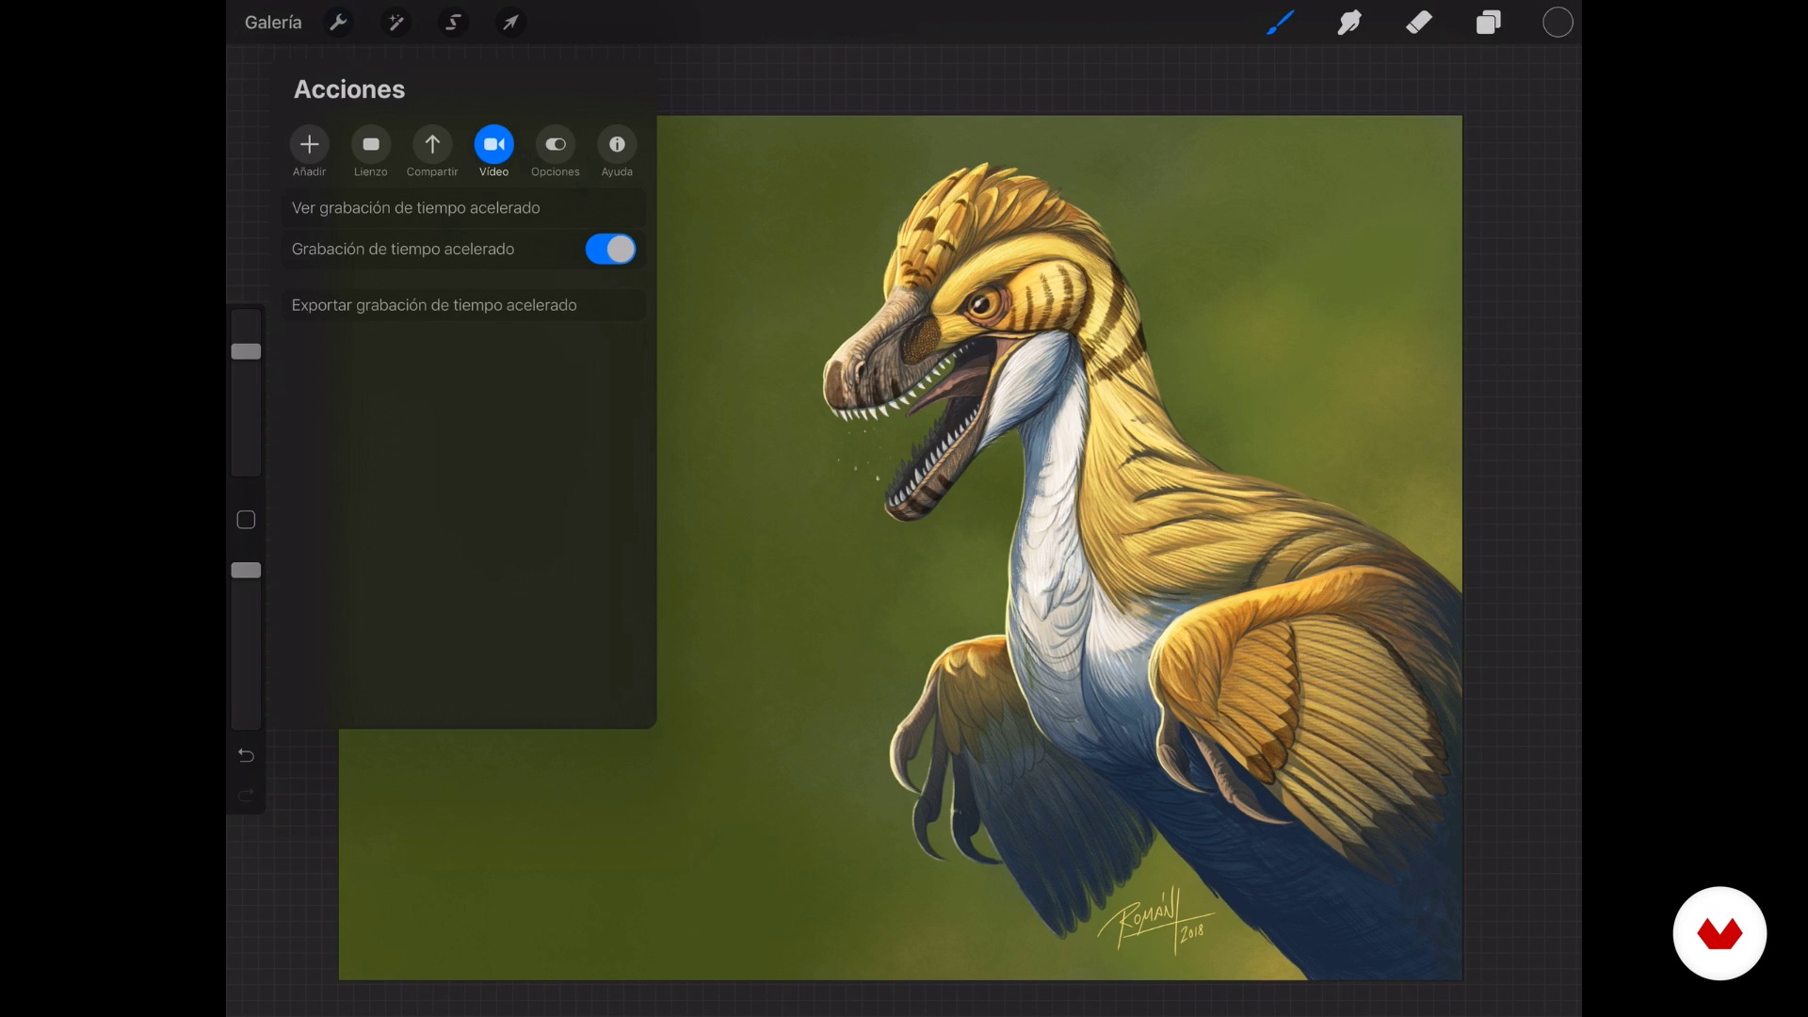Open the active color circle
The image size is (1808, 1017).
pyautogui.click(x=1558, y=23)
